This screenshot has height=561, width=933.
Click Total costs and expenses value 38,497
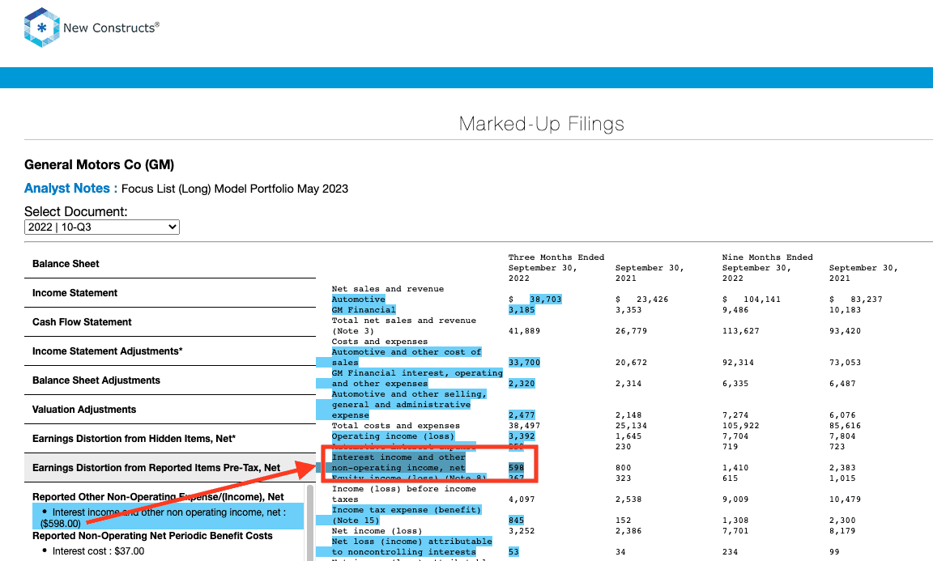pyautogui.click(x=524, y=426)
